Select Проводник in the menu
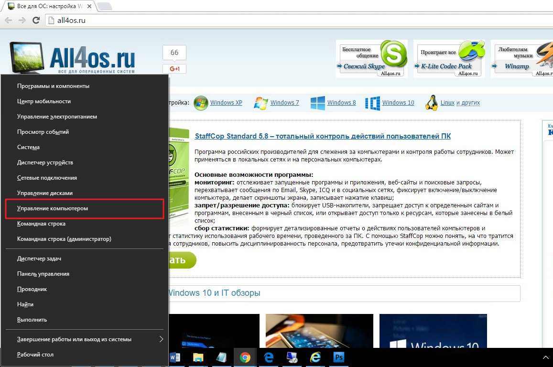Image resolution: width=553 pixels, height=367 pixels. coord(85,289)
